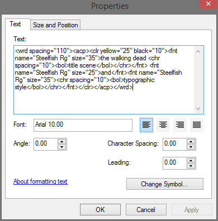Select full justify alignment icon

[x=197, y=125]
